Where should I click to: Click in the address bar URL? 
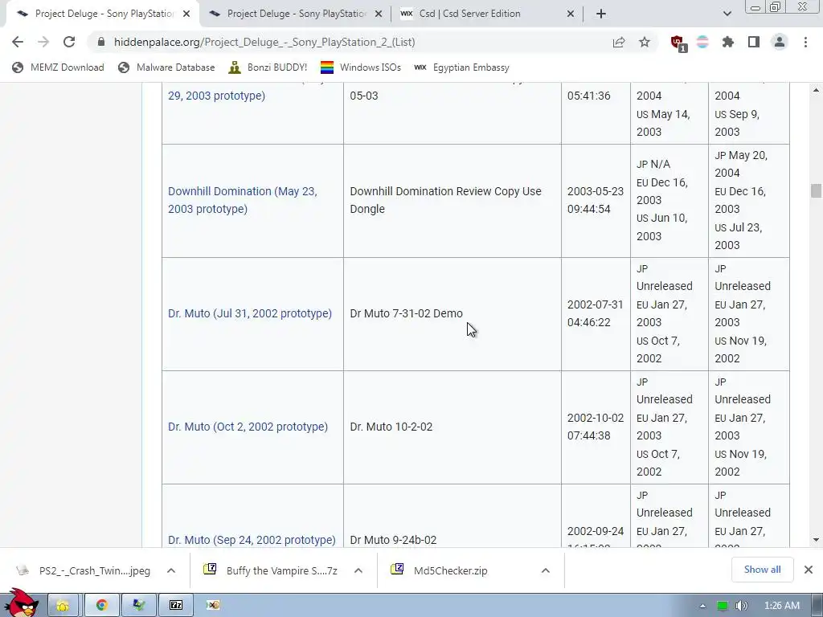click(x=264, y=42)
